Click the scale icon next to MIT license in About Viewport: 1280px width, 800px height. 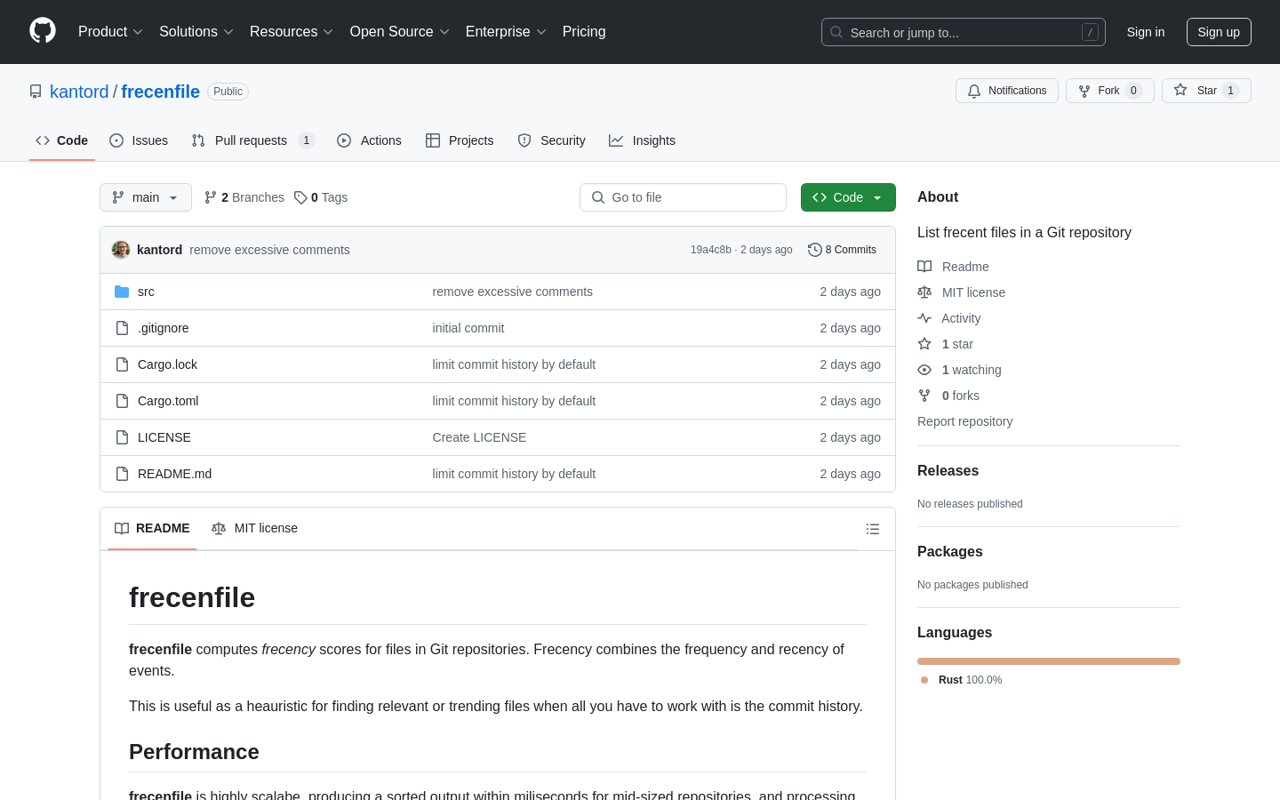pos(924,292)
